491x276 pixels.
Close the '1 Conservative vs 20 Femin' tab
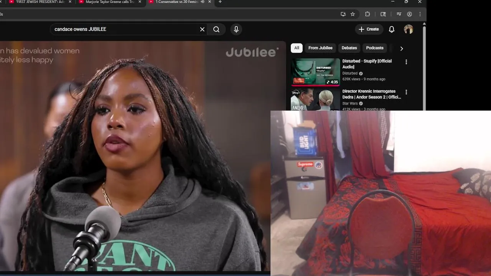[209, 2]
